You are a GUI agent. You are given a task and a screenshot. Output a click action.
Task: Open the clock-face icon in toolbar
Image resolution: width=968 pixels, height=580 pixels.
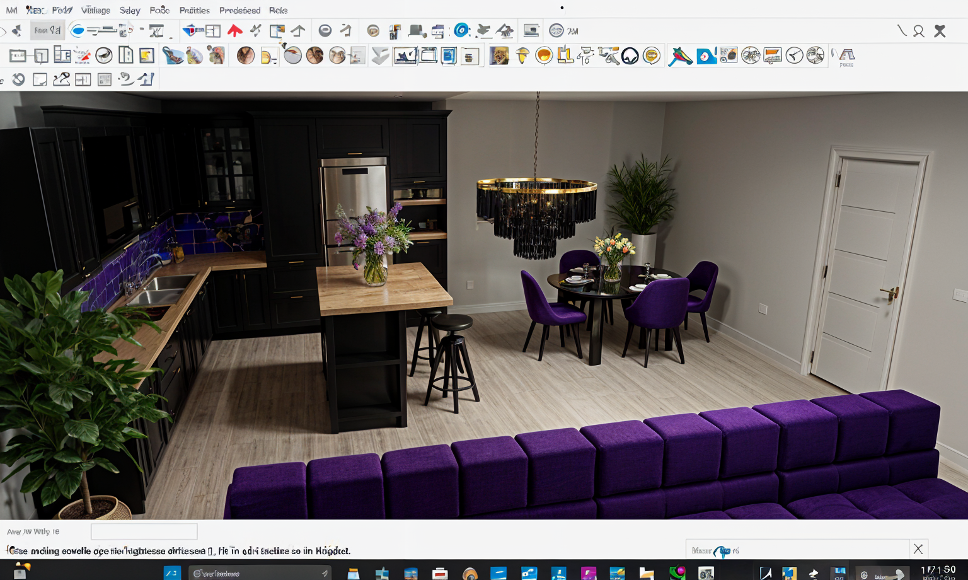[794, 56]
